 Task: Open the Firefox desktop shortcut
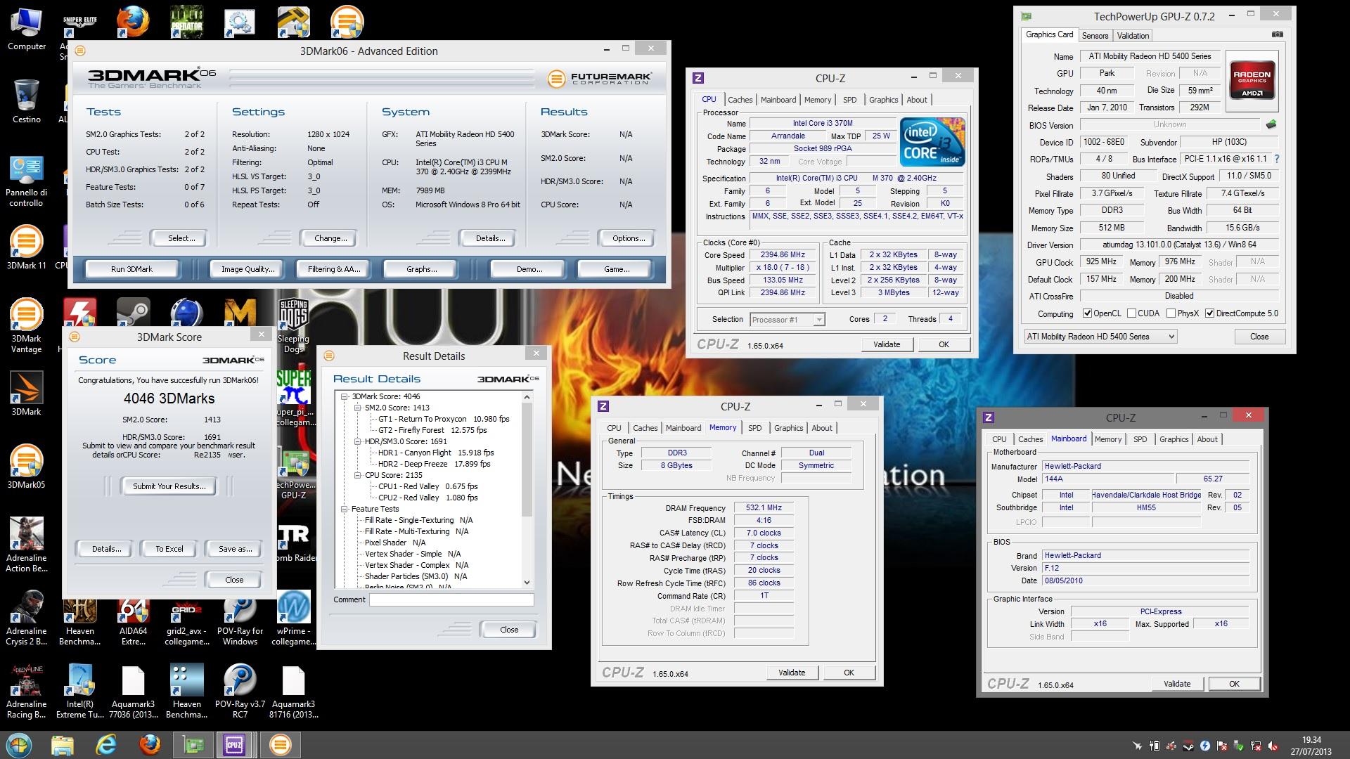[x=133, y=22]
